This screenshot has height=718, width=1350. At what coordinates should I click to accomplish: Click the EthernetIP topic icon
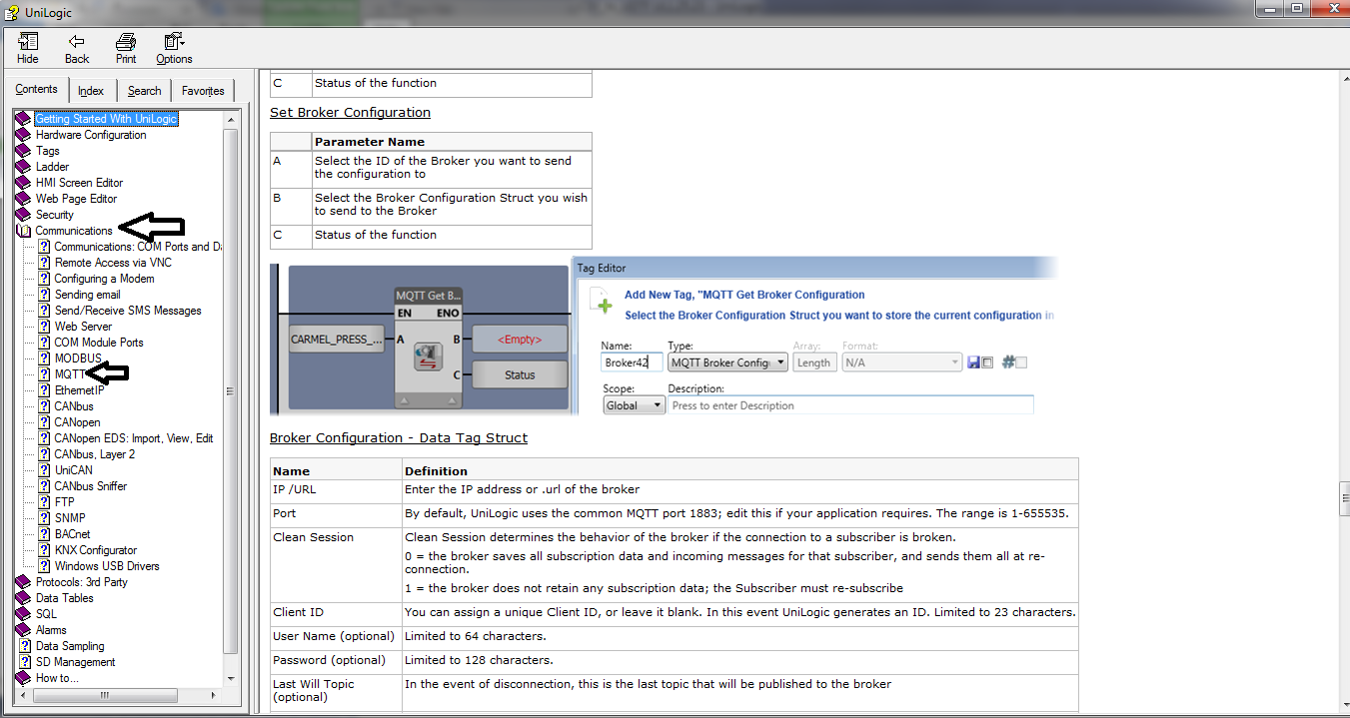tap(45, 390)
